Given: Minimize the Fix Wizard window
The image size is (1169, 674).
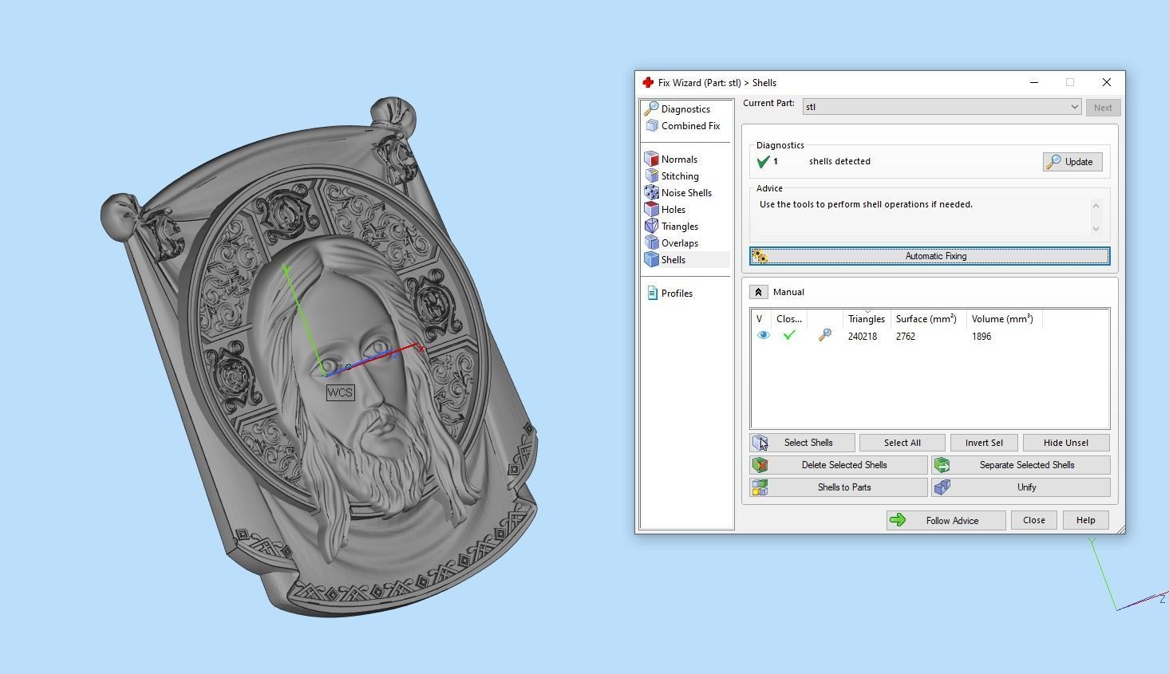Looking at the screenshot, I should (1034, 82).
